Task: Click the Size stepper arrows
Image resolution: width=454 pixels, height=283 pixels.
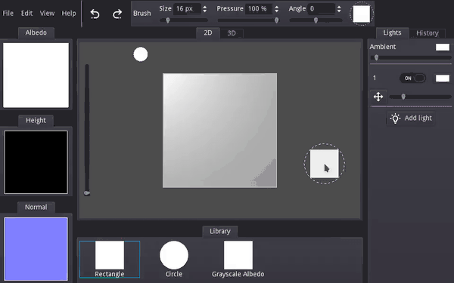Action: [205, 9]
